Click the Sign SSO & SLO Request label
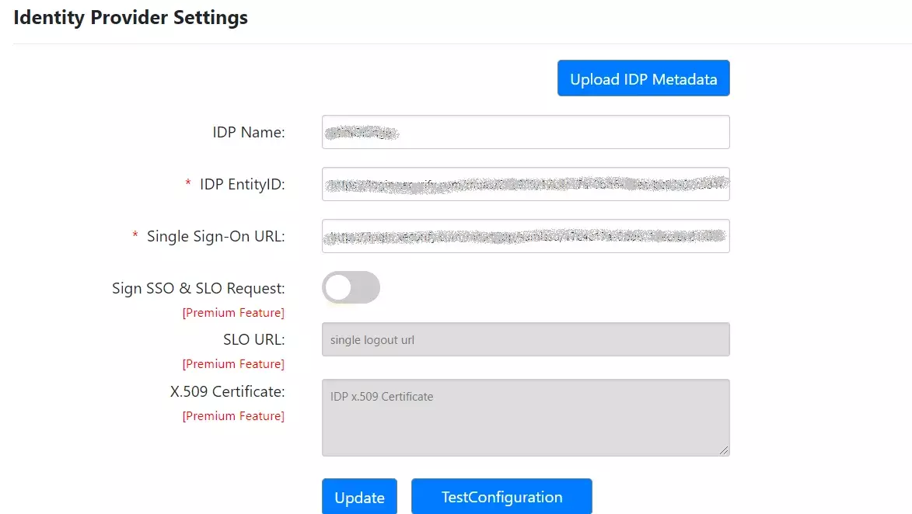912x514 pixels. tap(198, 288)
